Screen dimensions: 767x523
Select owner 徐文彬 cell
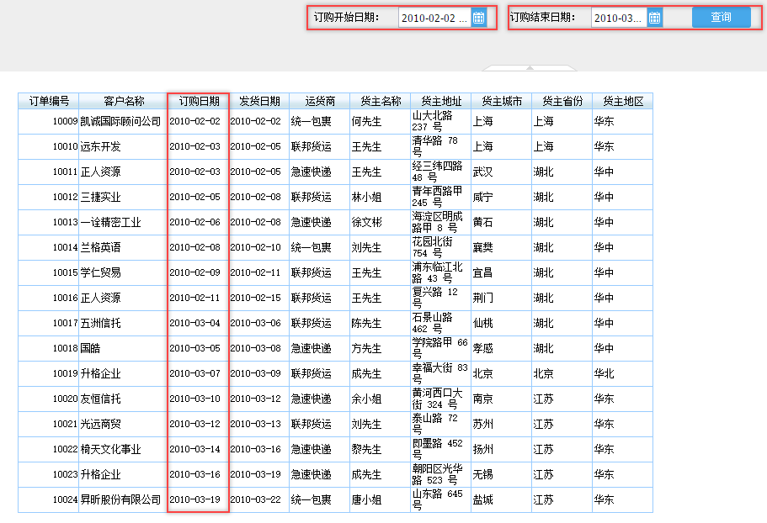pos(380,222)
